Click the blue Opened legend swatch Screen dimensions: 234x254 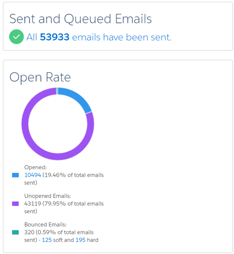pyautogui.click(x=15, y=175)
